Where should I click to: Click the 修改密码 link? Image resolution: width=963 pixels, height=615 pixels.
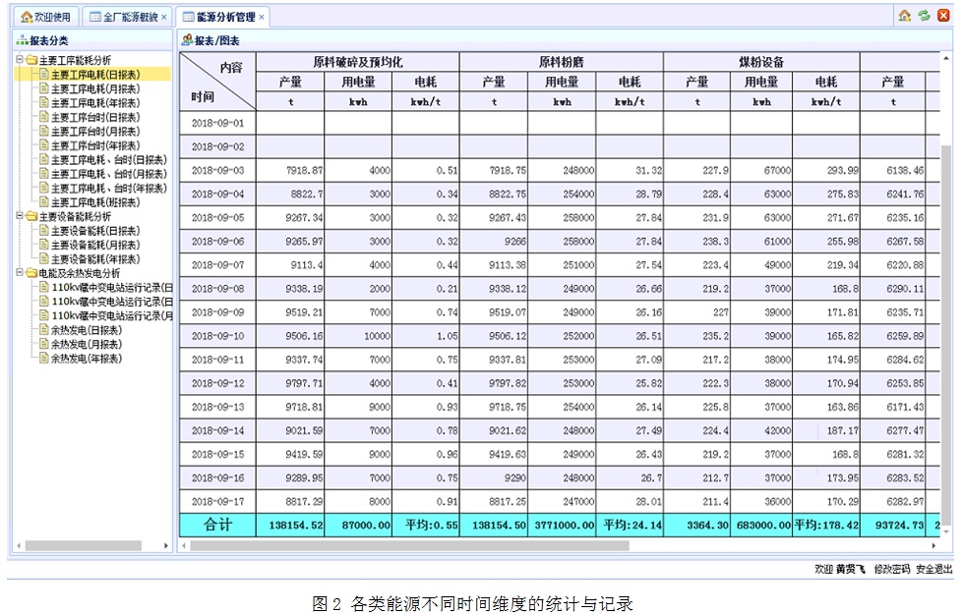pyautogui.click(x=891, y=569)
